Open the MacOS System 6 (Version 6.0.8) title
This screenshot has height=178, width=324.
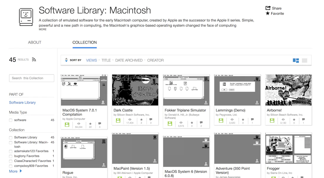(x=186, y=174)
